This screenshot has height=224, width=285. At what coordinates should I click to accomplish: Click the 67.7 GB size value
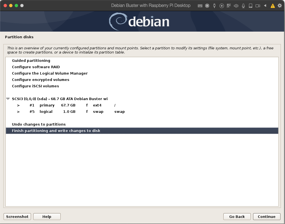[x=68, y=105]
